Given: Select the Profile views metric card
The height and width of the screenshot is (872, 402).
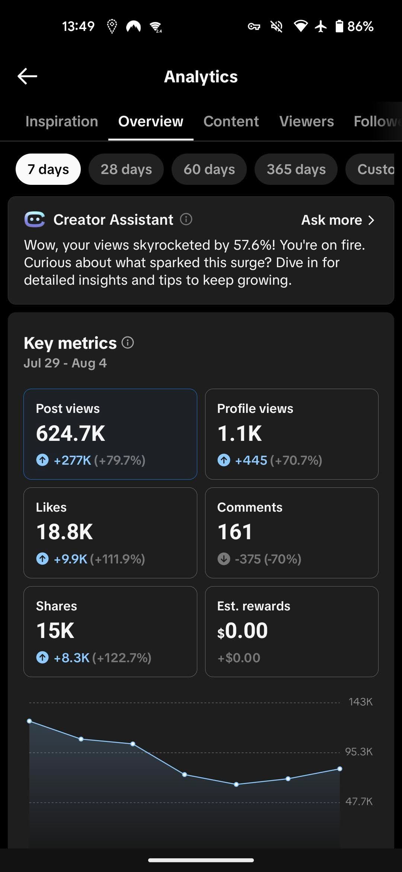Looking at the screenshot, I should click(x=292, y=434).
